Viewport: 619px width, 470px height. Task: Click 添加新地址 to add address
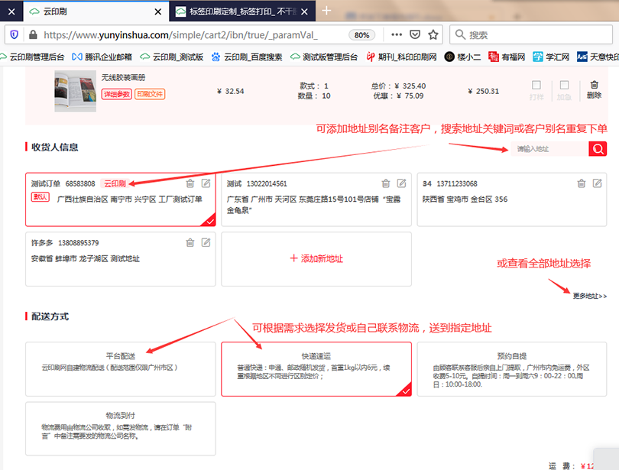316,259
